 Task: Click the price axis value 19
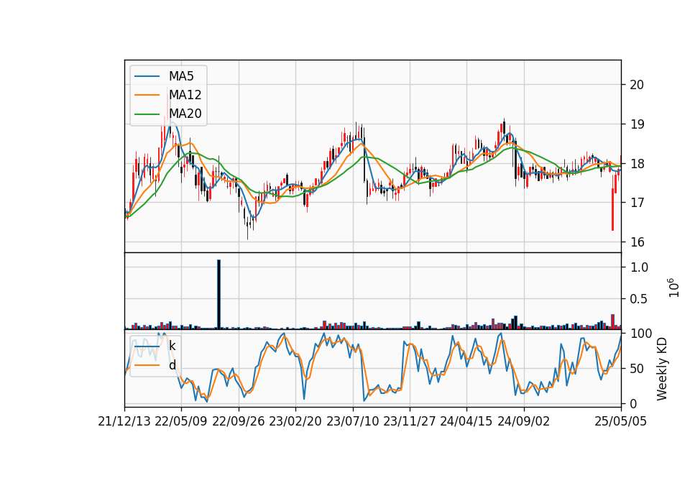pyautogui.click(x=637, y=124)
